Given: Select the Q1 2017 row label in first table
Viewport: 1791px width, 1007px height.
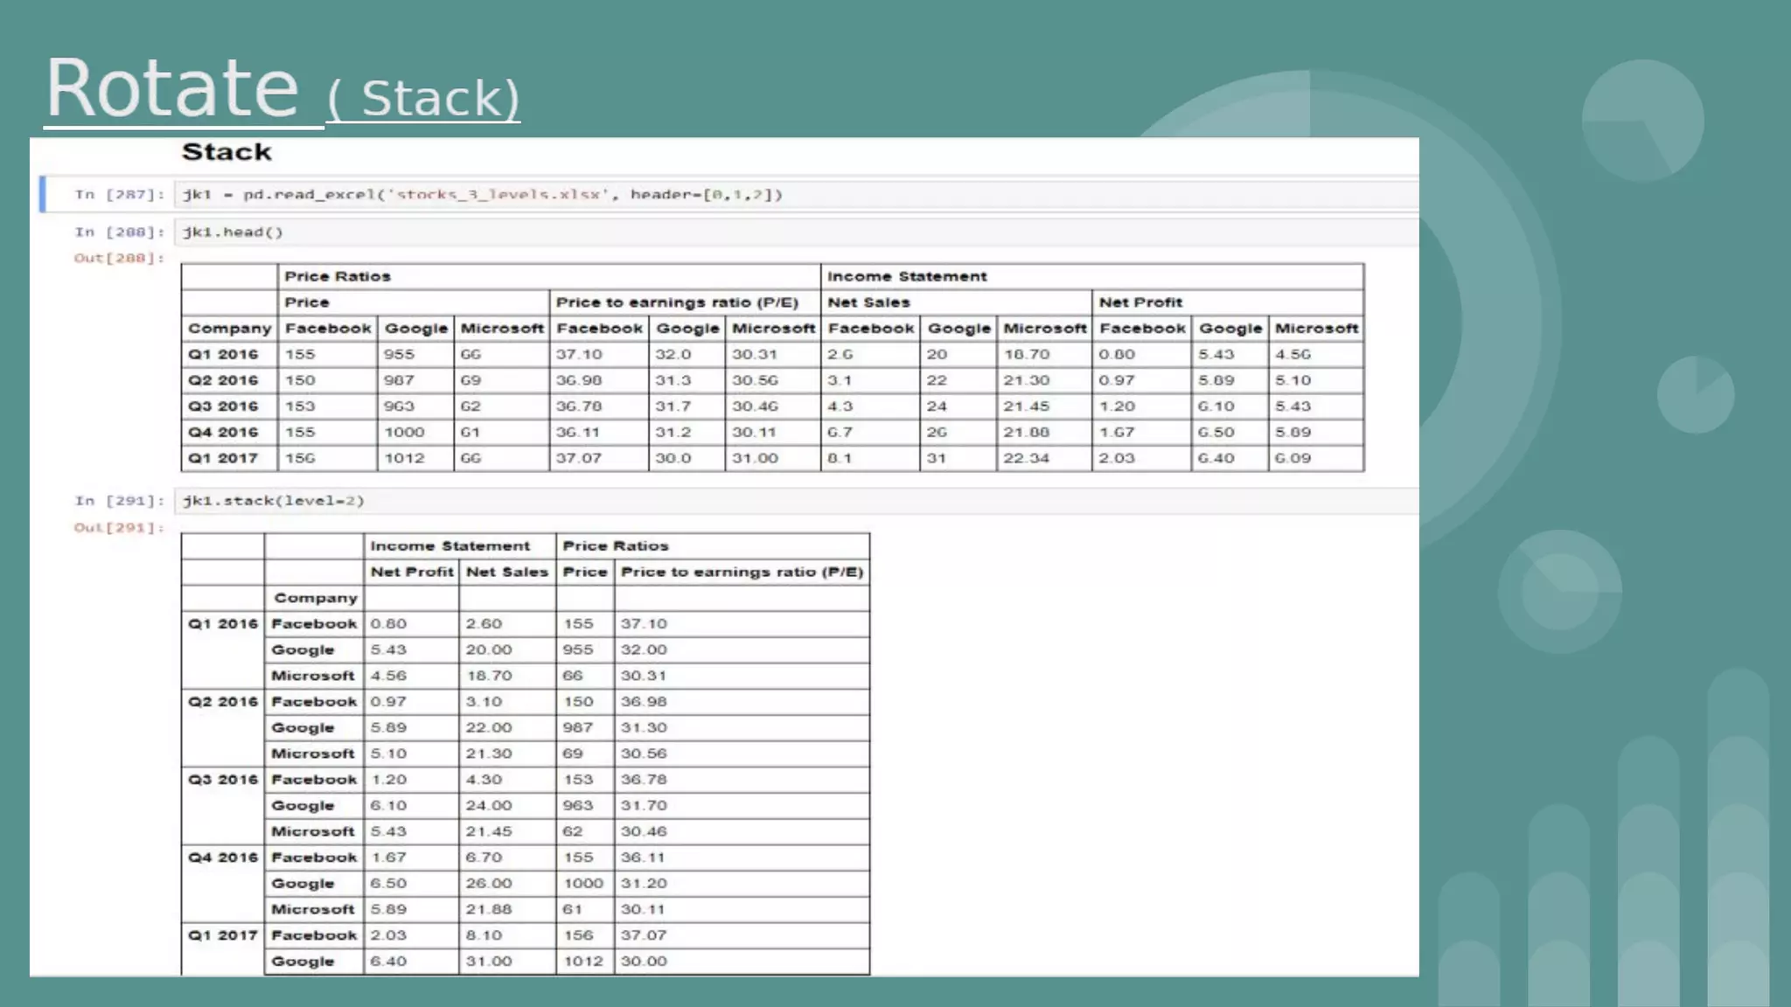Looking at the screenshot, I should pyautogui.click(x=223, y=458).
